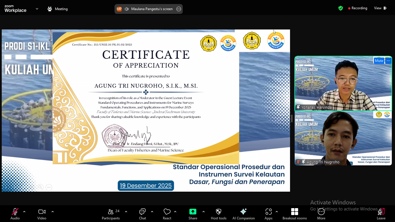Viewport: 395px width, 222px height.
Task: Unmute microphone with the Audio button
Action: point(15,214)
